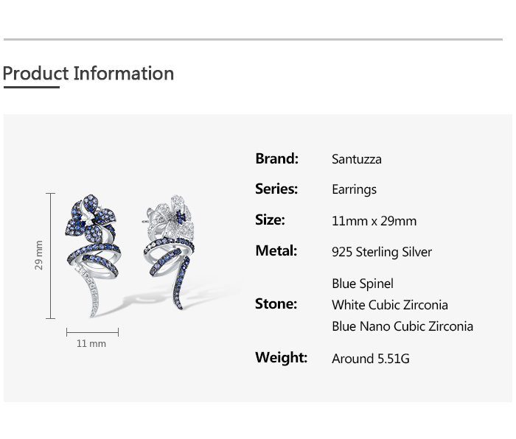The width and height of the screenshot is (516, 439).
Task: Select the White Cubic Zirconia entry
Action: (390, 305)
